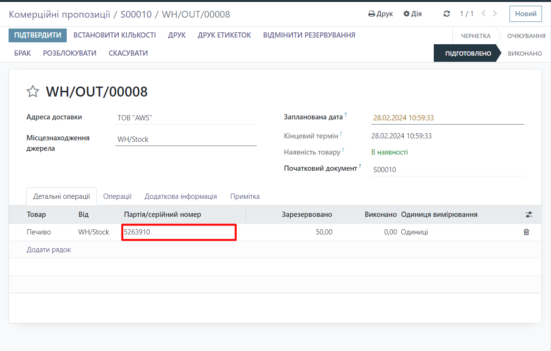
Task: Mark WH/OUT/00008 as favorite with star
Action: [32, 91]
